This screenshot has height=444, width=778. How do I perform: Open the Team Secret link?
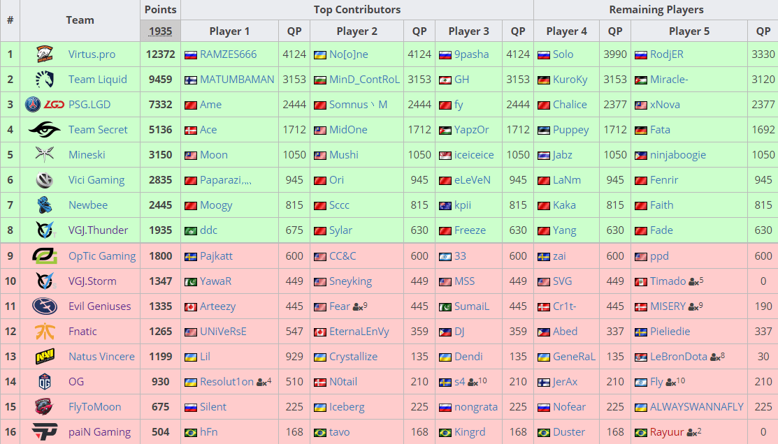click(98, 129)
